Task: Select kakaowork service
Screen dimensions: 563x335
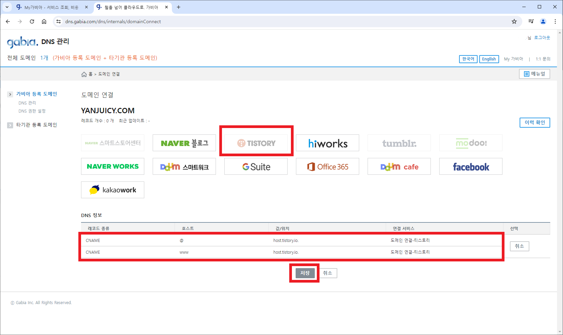Action: tap(113, 190)
